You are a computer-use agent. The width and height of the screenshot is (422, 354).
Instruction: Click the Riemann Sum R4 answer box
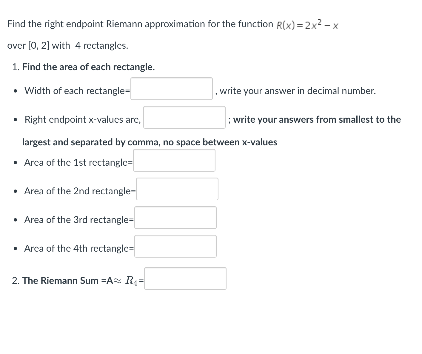coord(185,278)
